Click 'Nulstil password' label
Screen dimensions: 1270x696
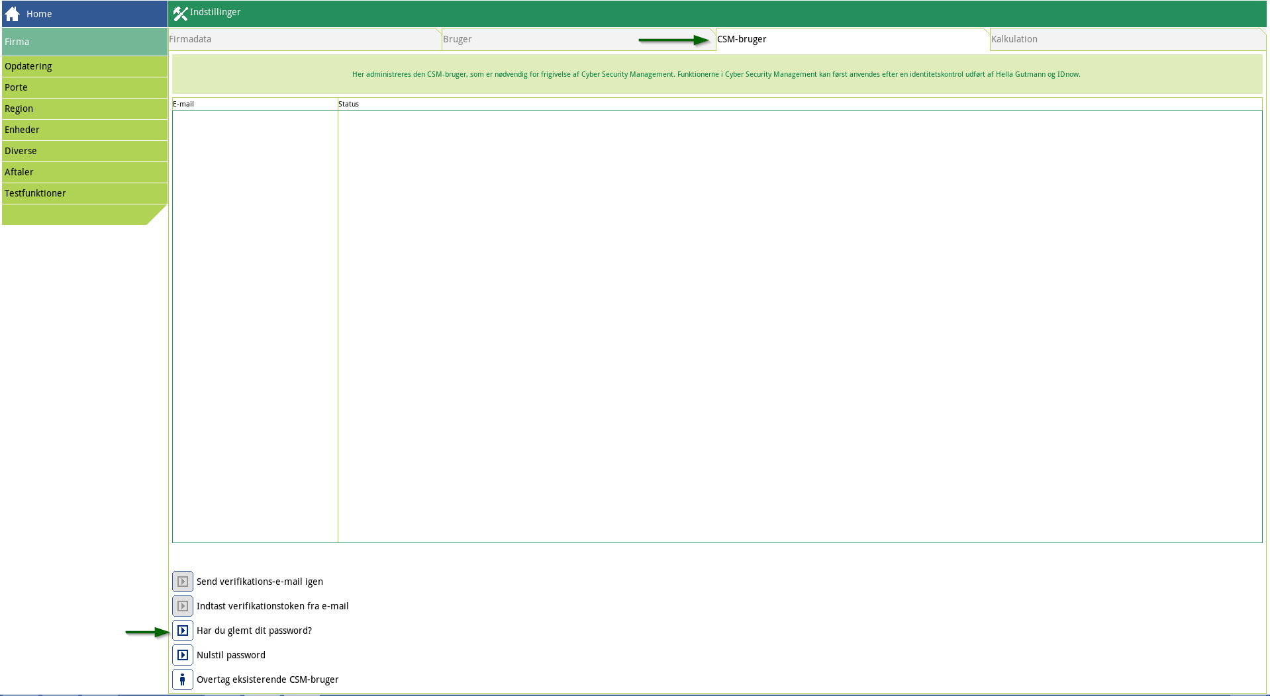coord(231,655)
